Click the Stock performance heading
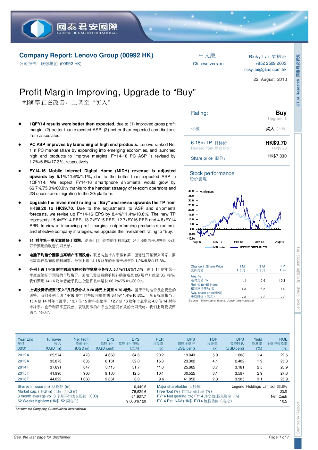The width and height of the screenshot is (318, 450). coord(212,173)
